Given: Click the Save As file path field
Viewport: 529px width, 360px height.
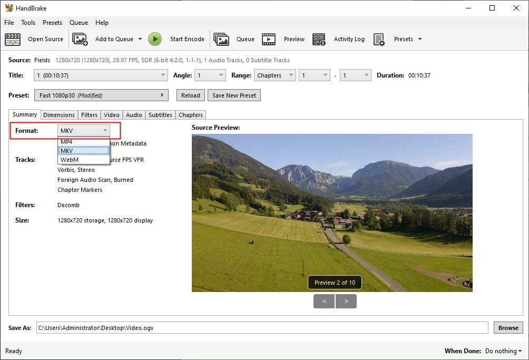Looking at the screenshot, I should 262,328.
